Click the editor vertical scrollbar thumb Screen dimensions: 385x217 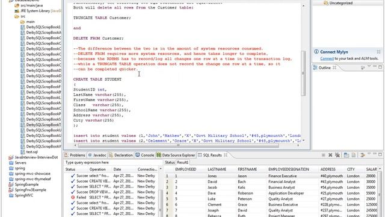click(303, 73)
